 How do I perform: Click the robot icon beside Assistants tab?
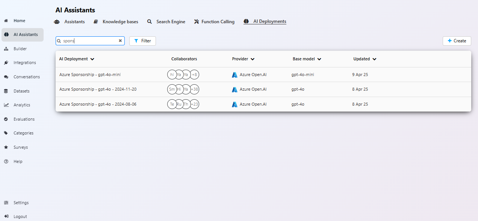tap(57, 22)
